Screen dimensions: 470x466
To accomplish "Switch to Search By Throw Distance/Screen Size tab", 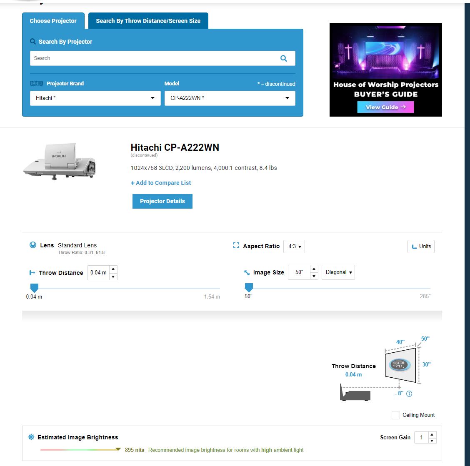I will point(148,21).
